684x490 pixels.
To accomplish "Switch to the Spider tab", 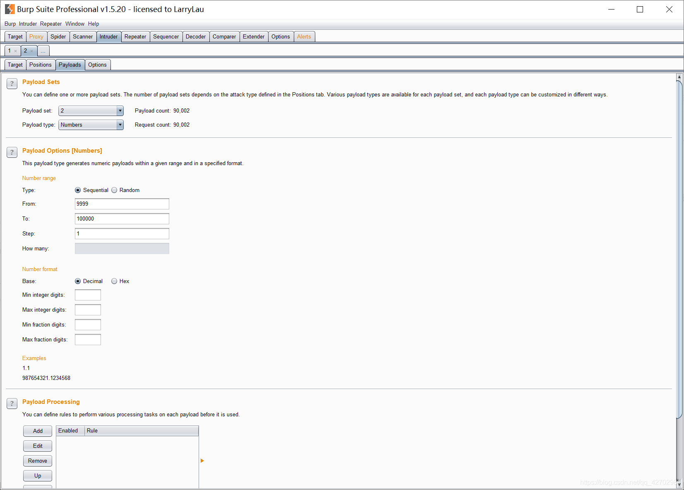I will [58, 37].
